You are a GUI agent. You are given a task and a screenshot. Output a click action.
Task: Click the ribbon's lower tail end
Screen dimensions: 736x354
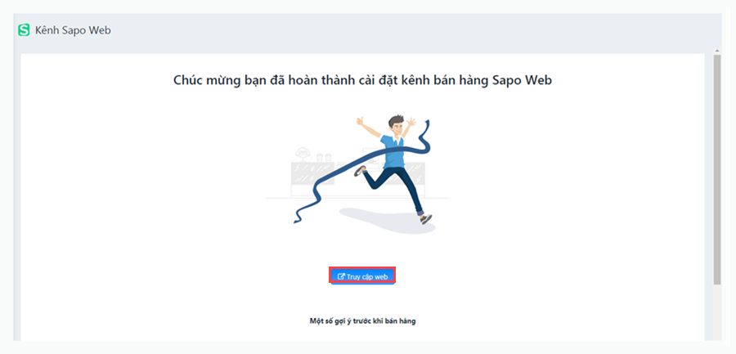coord(298,217)
